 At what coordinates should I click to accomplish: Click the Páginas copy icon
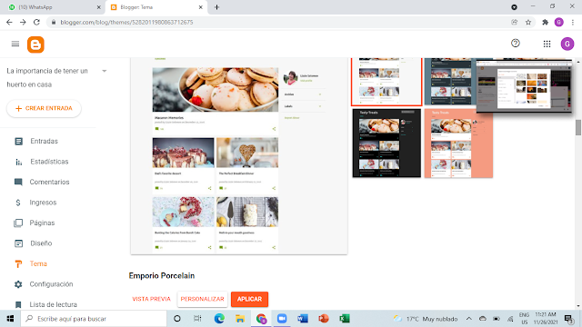point(18,223)
